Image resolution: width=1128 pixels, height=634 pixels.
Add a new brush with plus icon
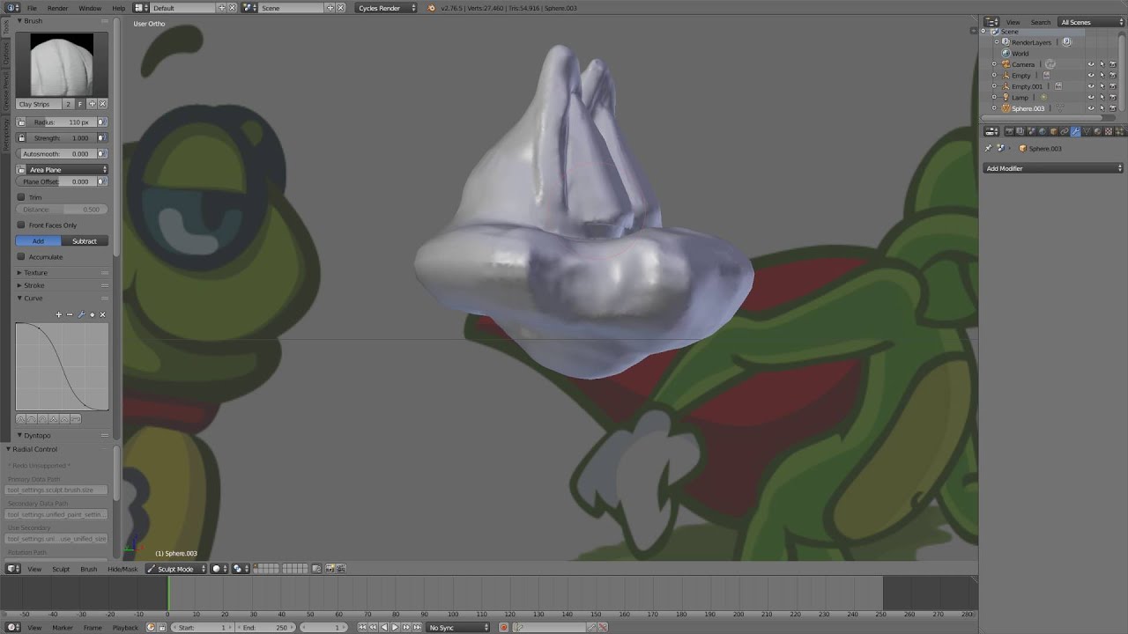tap(92, 104)
